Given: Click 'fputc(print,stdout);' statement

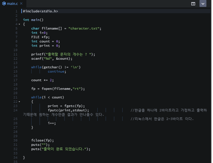Looking at the screenshot, I should [x=68, y=110].
